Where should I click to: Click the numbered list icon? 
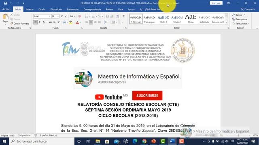93,16
